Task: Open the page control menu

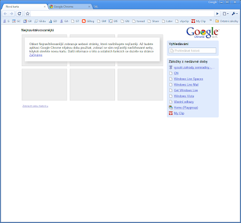Action: coord(225,14)
